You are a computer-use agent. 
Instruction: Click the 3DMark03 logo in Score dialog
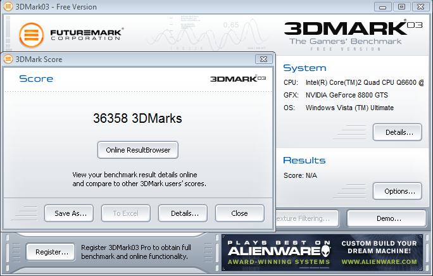point(238,78)
